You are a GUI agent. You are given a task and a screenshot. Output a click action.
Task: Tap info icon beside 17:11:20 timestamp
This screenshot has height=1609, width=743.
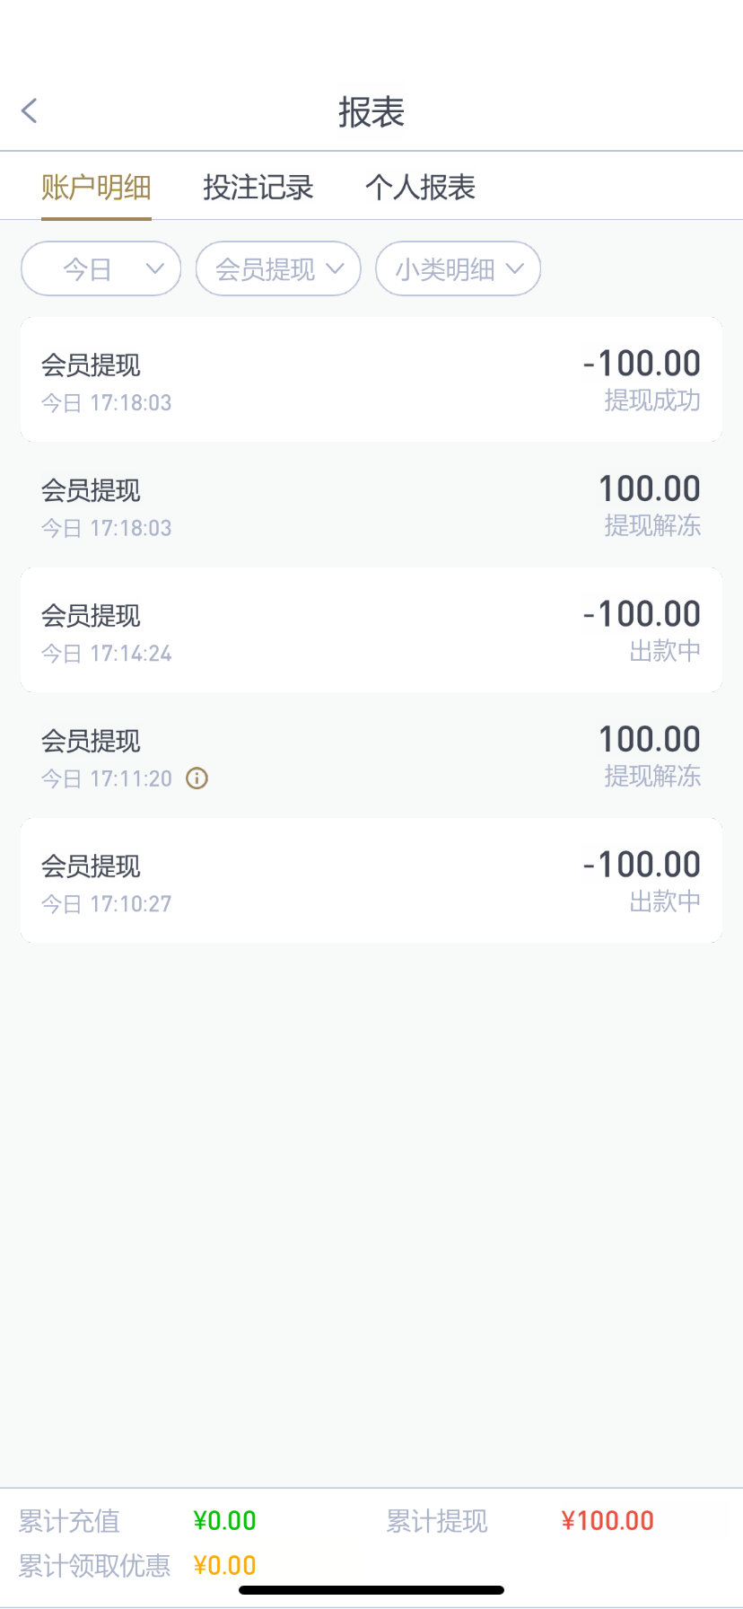(x=197, y=778)
